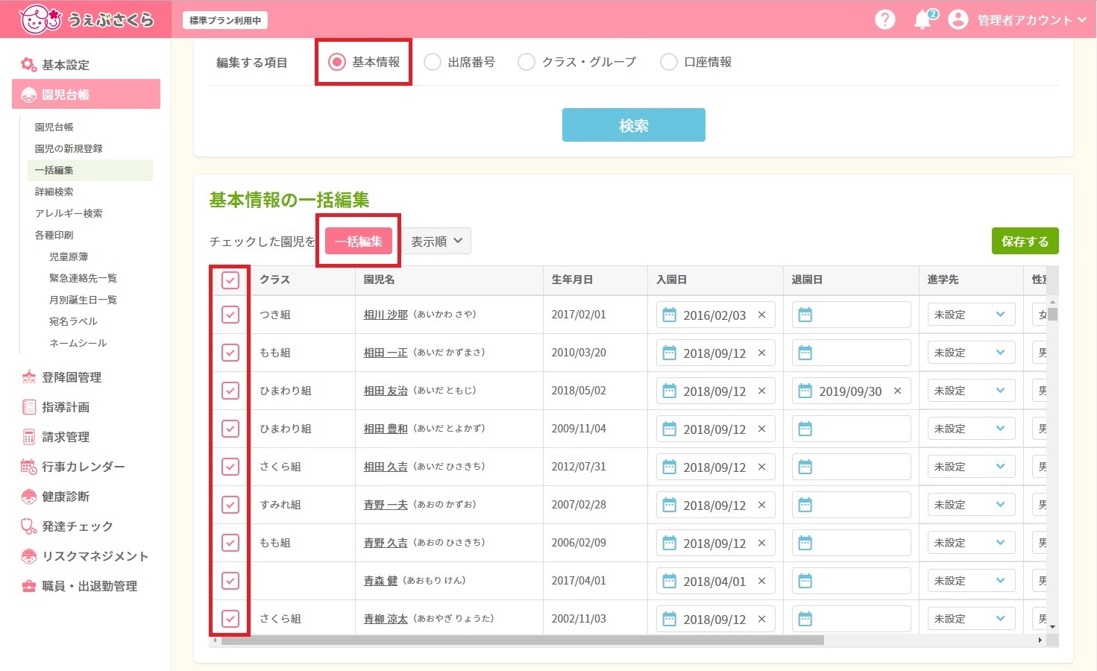
Task: Open 進学先 dropdown for 相川 沙耶
Action: pyautogui.click(x=971, y=315)
